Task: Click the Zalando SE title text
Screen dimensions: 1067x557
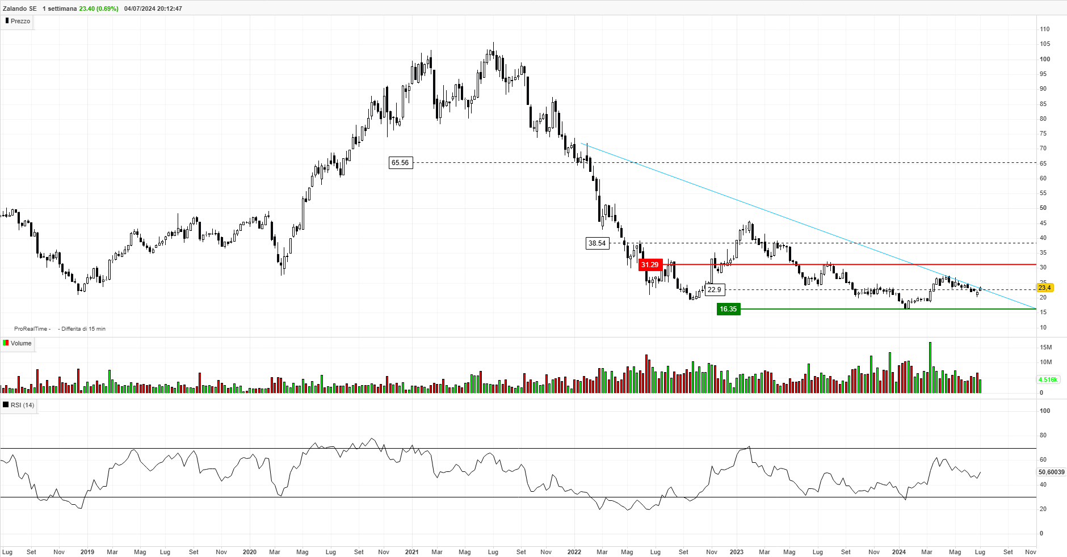Action: point(20,9)
